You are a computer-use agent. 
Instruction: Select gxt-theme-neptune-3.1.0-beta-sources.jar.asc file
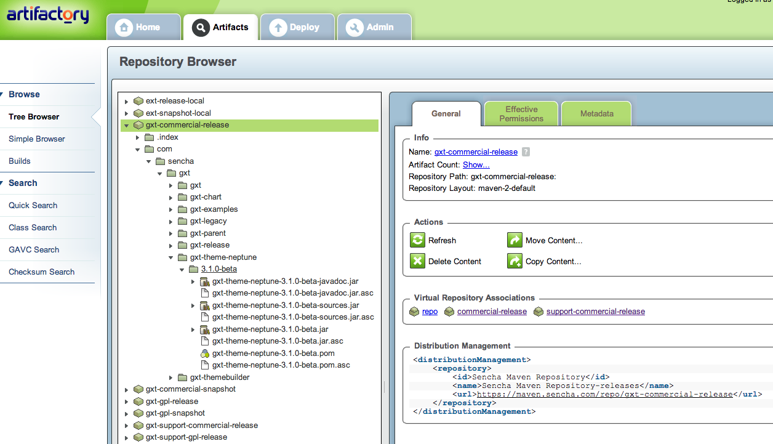(293, 317)
